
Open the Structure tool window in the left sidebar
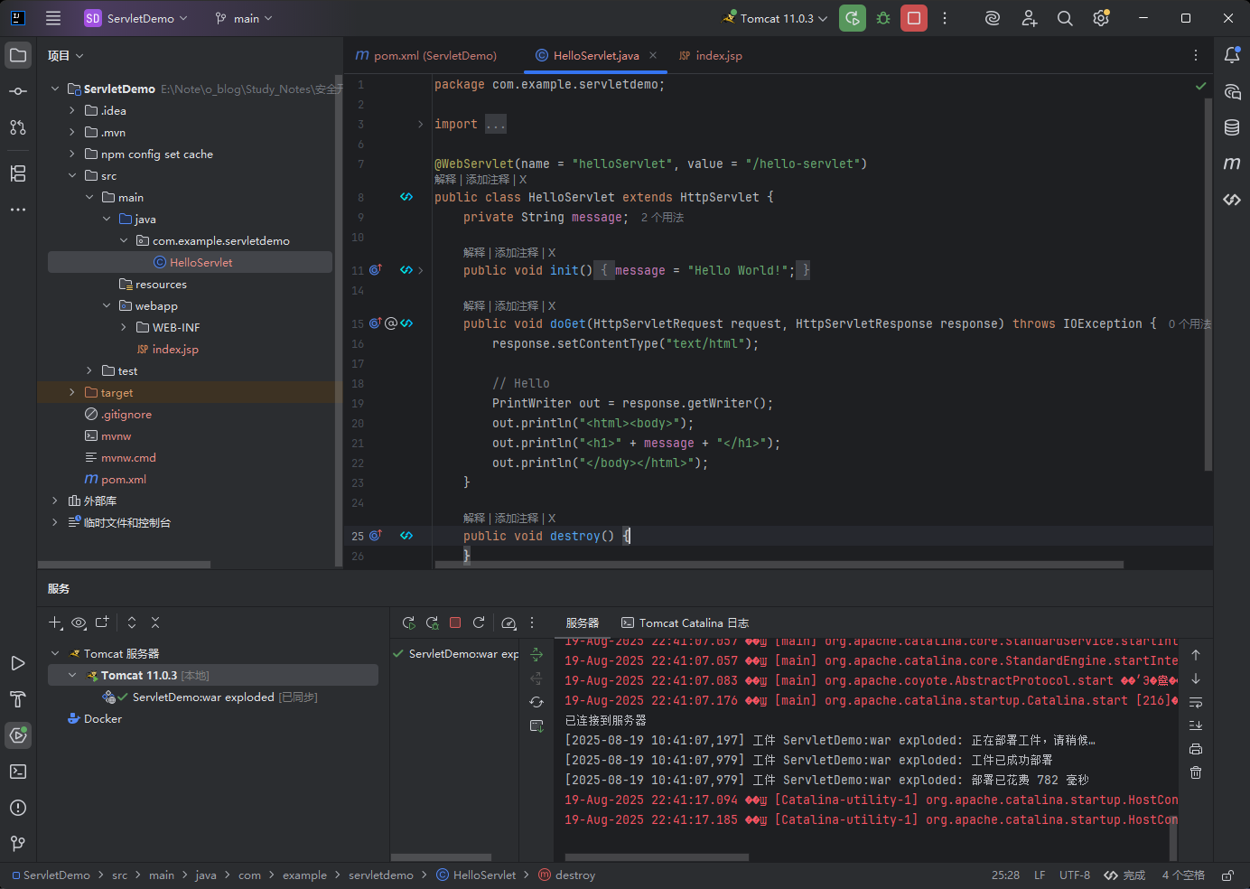point(18,173)
